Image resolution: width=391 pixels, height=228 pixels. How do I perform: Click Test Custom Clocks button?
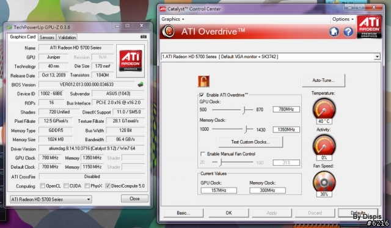250,142
